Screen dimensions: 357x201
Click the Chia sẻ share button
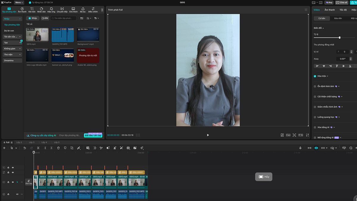coord(342,2)
